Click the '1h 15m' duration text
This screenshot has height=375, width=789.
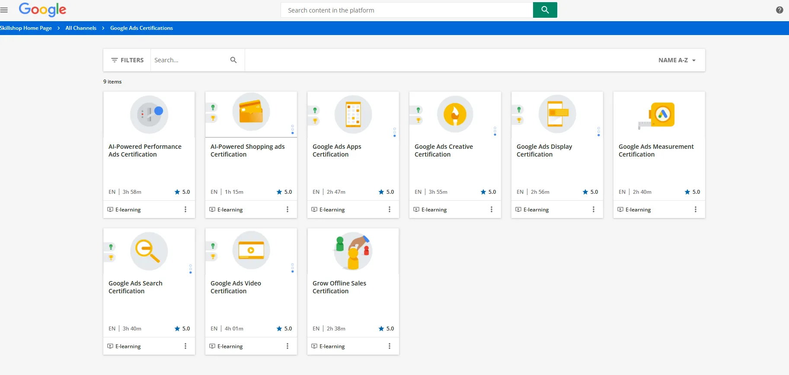pos(234,192)
